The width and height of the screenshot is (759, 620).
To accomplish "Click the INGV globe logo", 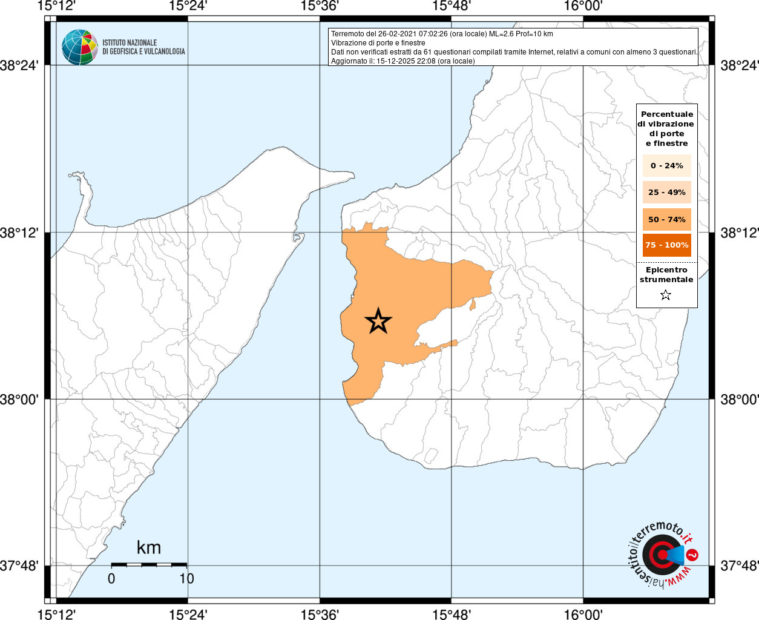I will [x=79, y=47].
